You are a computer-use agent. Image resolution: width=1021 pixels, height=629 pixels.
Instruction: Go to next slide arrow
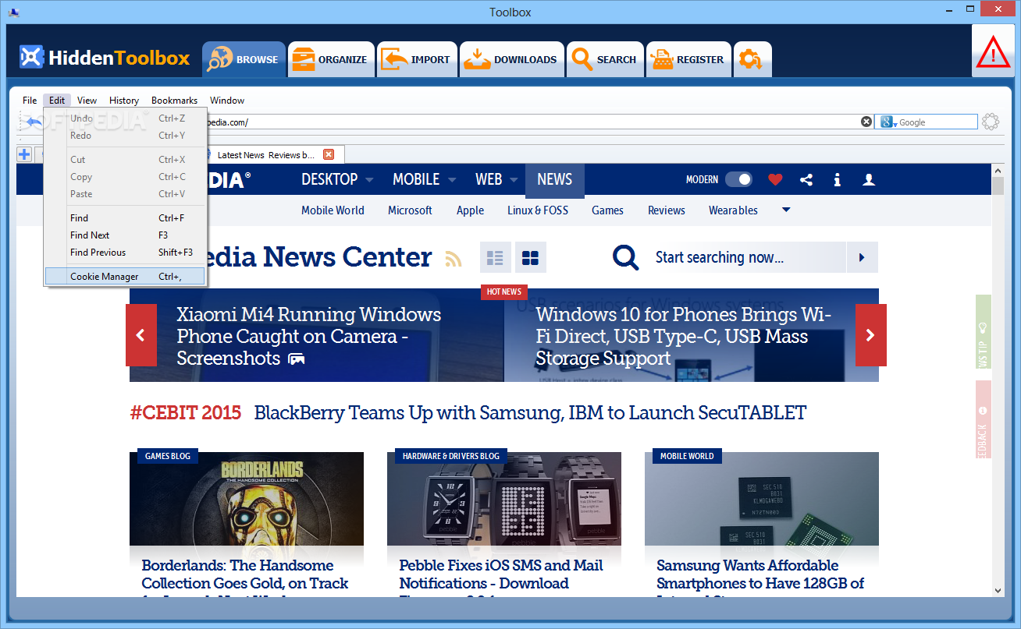click(870, 335)
